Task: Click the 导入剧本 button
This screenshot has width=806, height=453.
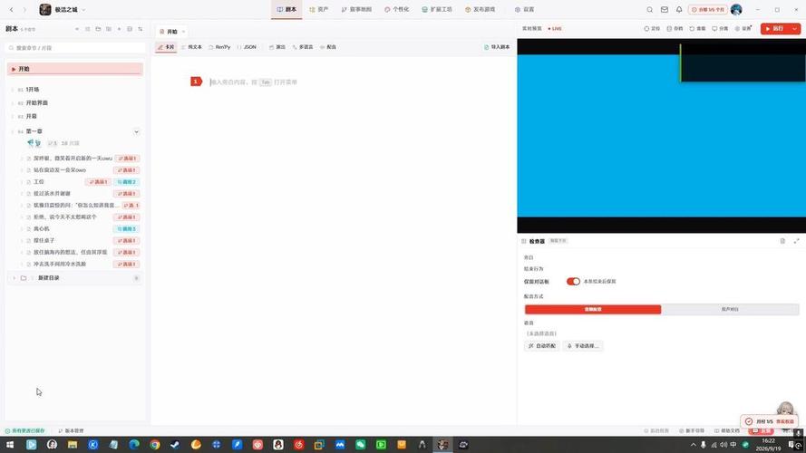Action: click(497, 47)
